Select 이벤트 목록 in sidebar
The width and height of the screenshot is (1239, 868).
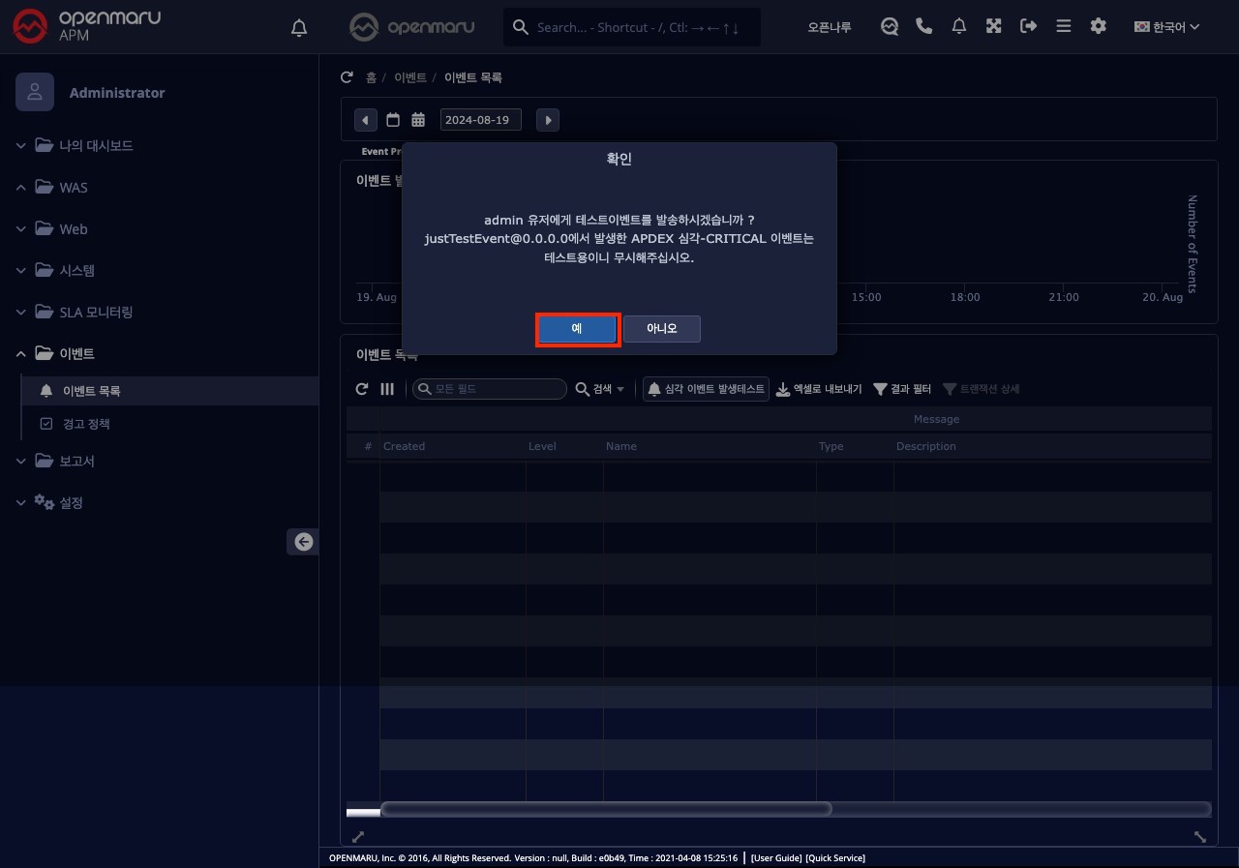click(x=91, y=391)
